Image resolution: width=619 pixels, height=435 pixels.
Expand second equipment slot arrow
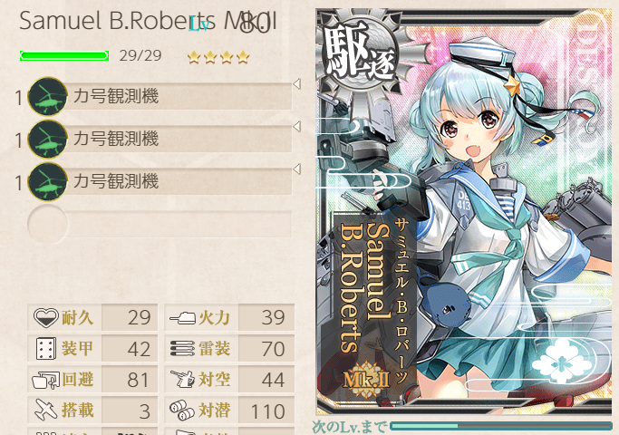click(x=297, y=126)
